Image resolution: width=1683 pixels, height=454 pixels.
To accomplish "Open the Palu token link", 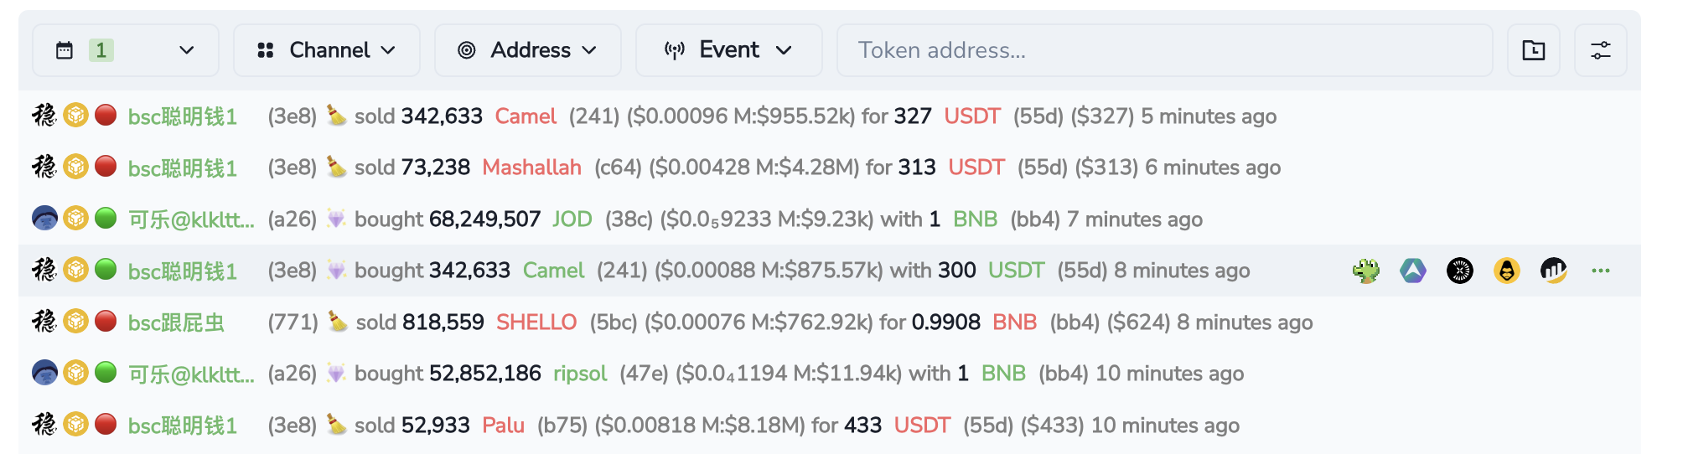I will [503, 426].
